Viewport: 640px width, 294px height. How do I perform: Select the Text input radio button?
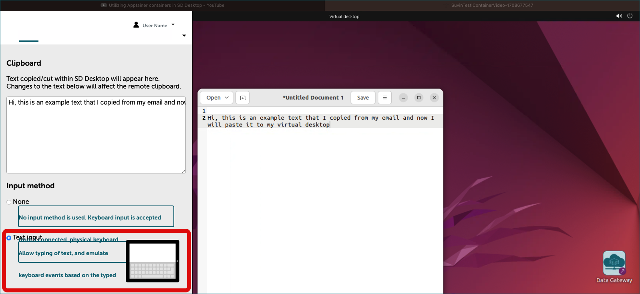point(9,238)
